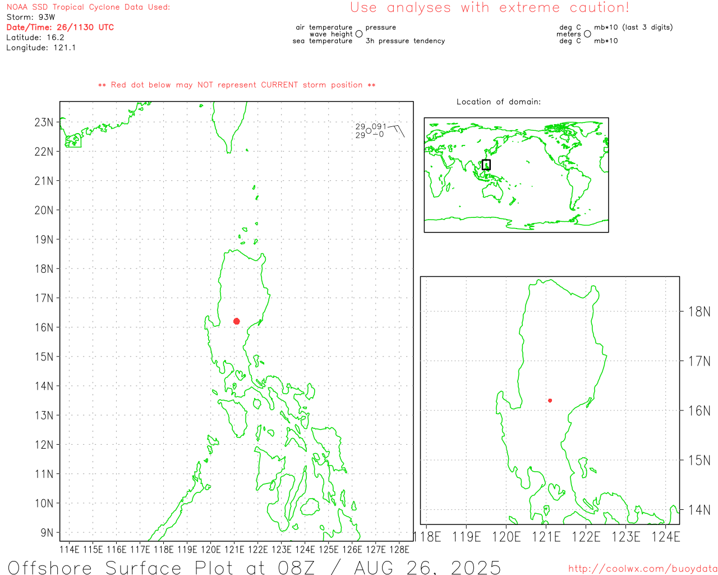
Task: Click '23N' latitude label on main map
Action: (44, 122)
